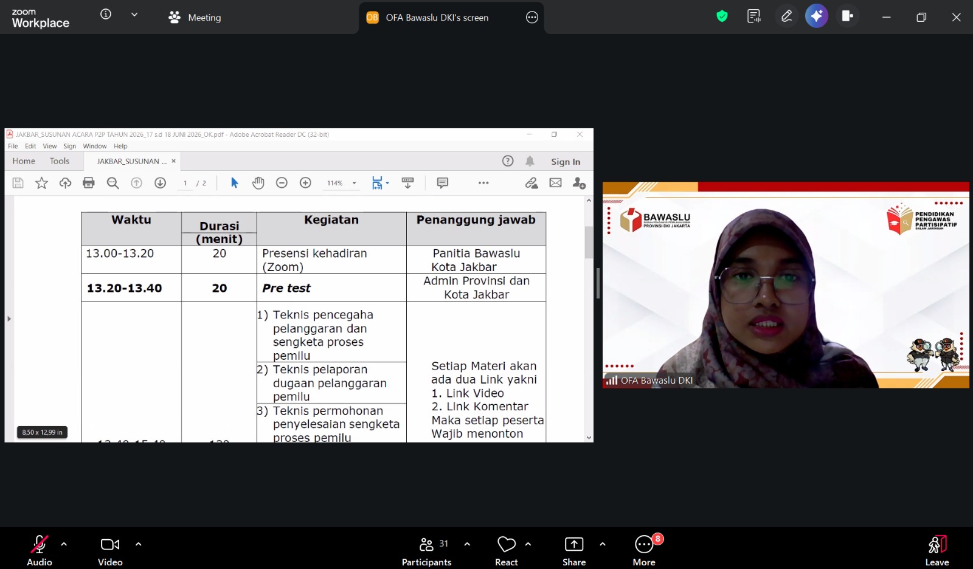The width and height of the screenshot is (973, 569).
Task: Expand audio options caret next to Audio
Action: pyautogui.click(x=64, y=544)
